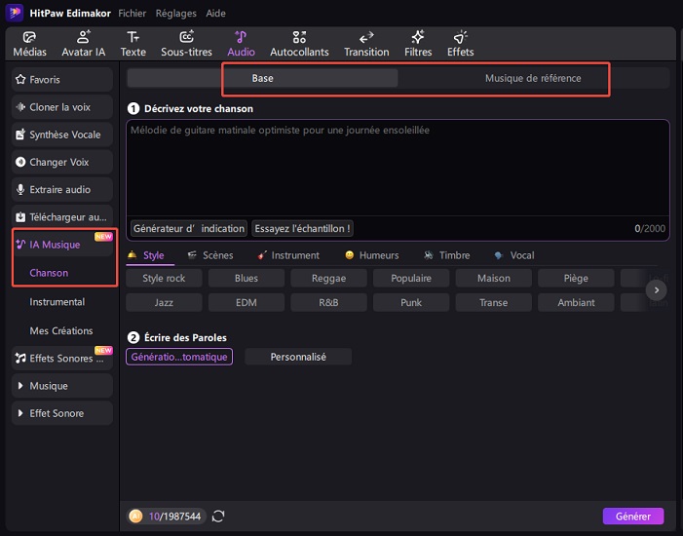
Task: Select Génération automatique lyrics mode
Action: click(179, 357)
